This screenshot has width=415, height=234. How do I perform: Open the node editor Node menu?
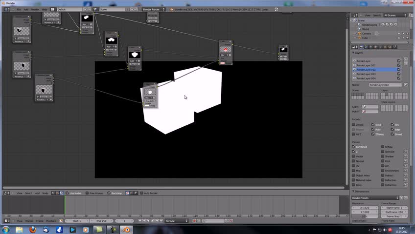click(45, 193)
